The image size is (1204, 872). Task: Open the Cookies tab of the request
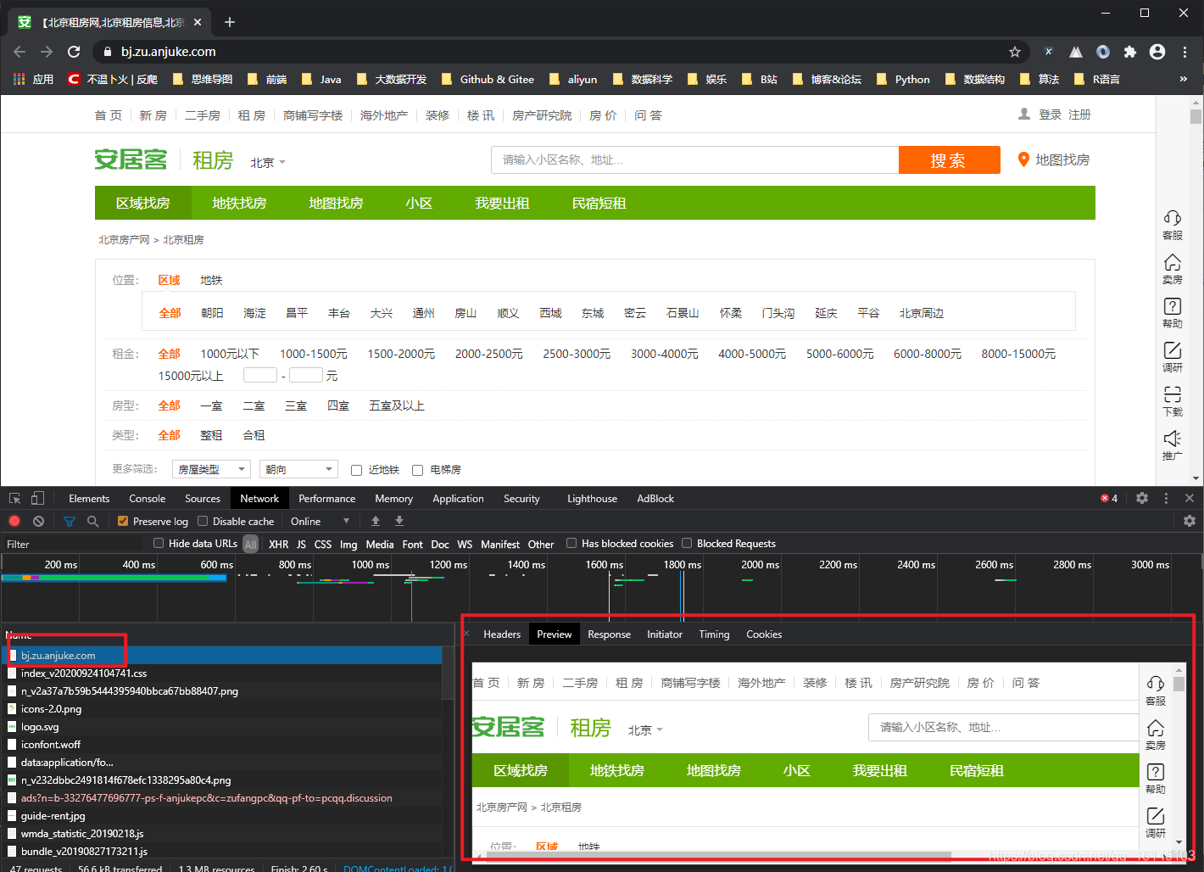pyautogui.click(x=764, y=634)
